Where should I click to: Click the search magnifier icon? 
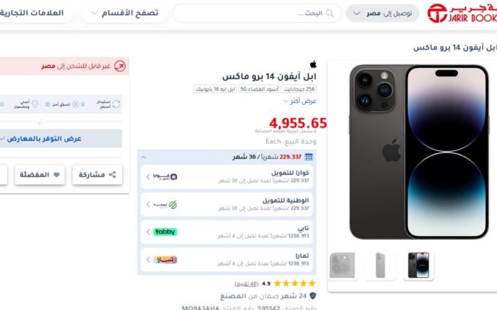coord(330,13)
